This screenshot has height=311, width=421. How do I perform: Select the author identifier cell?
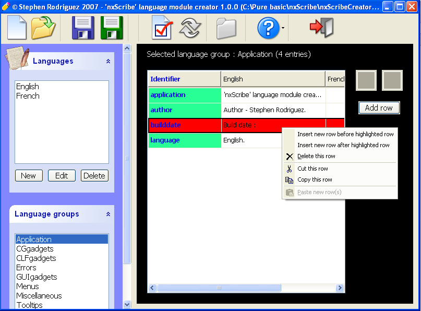coord(185,110)
